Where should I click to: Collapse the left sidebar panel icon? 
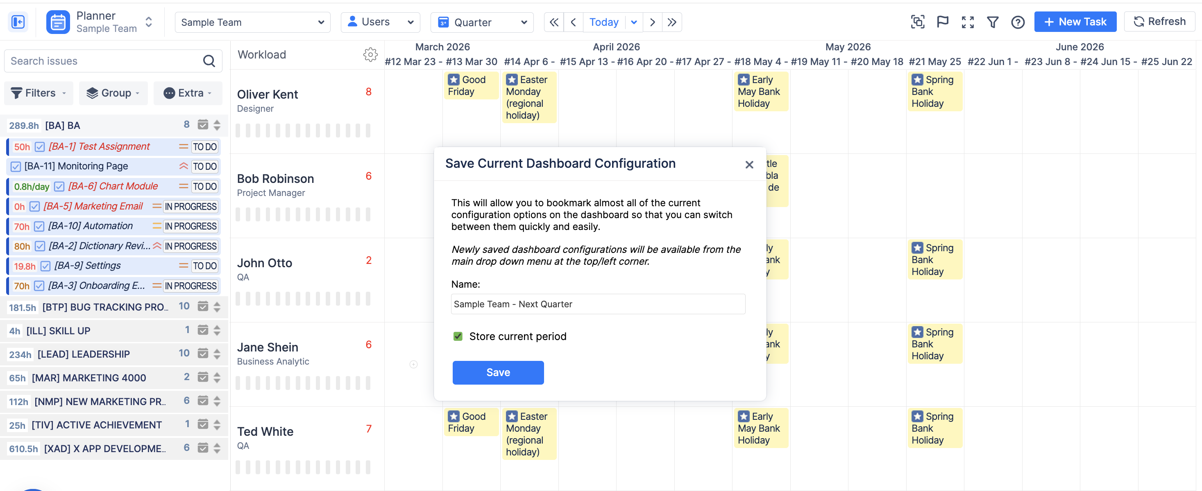click(18, 22)
